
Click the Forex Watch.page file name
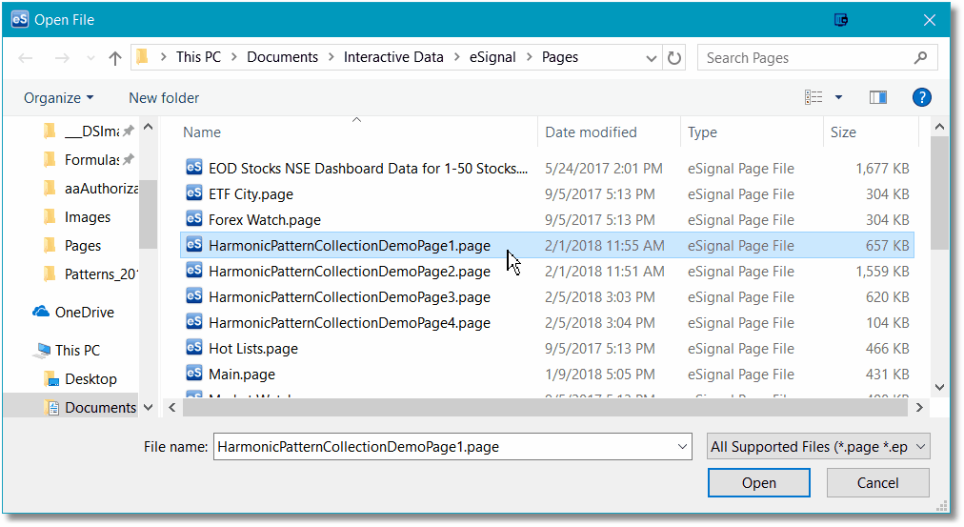pos(265,220)
